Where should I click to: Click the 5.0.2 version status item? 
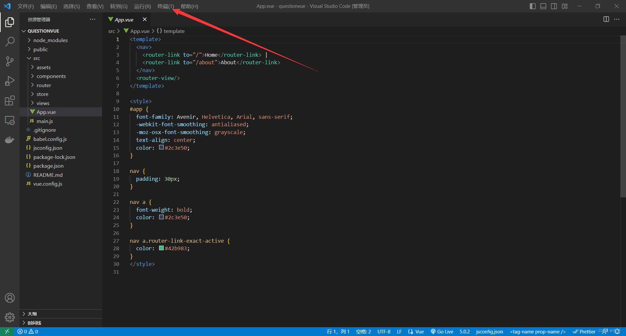point(465,331)
